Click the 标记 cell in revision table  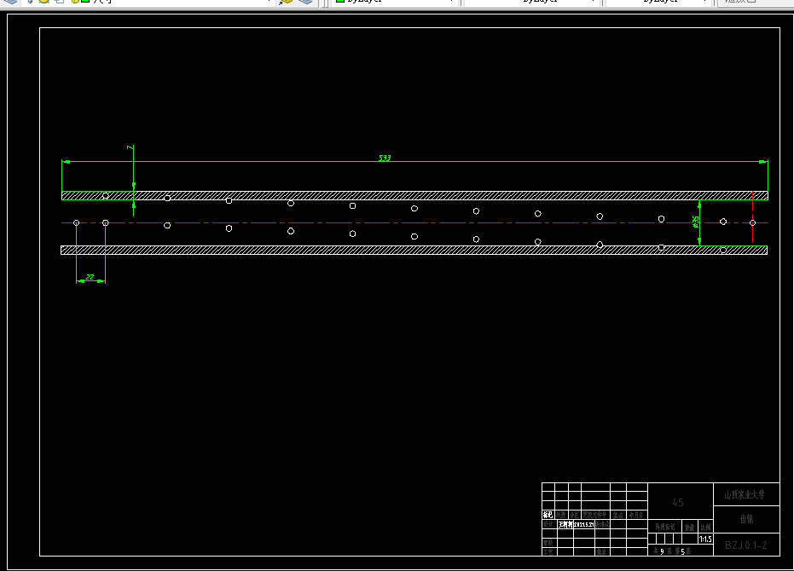tap(548, 515)
